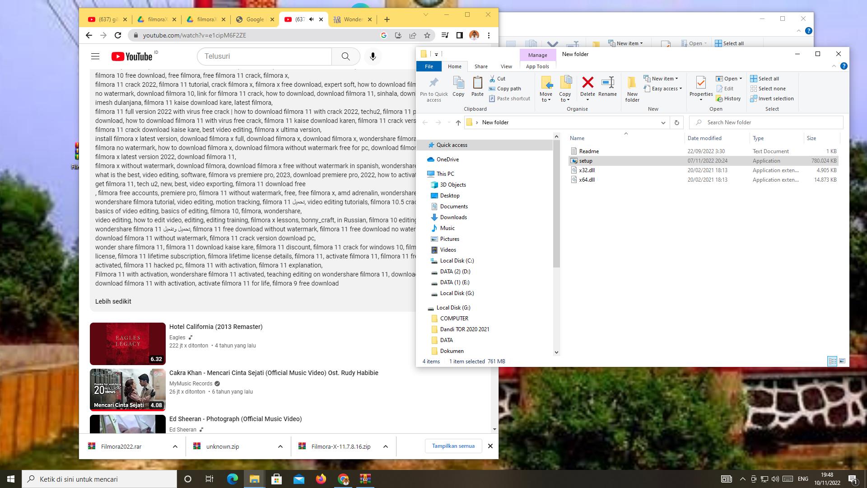Mute the playing YouTube tab
867x488 pixels.
(311, 19)
